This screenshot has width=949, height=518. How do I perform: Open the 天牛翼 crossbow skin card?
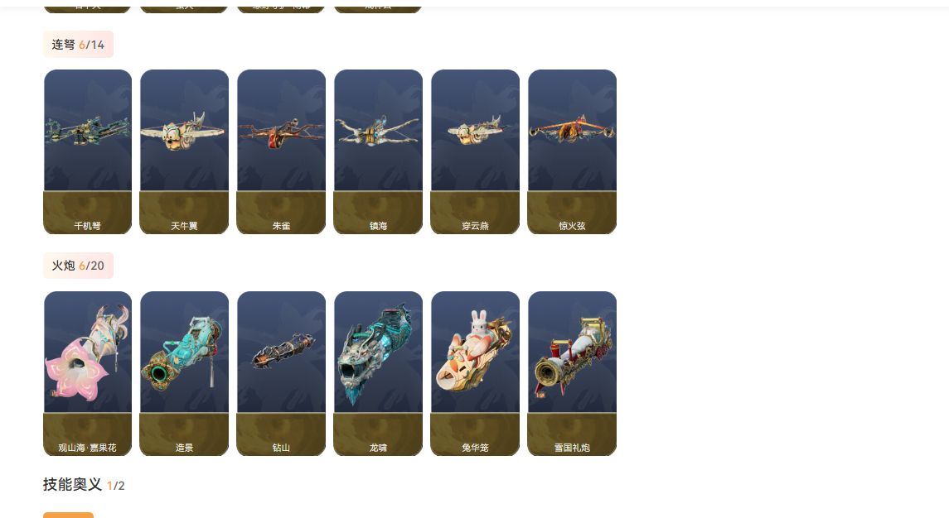click(x=185, y=151)
